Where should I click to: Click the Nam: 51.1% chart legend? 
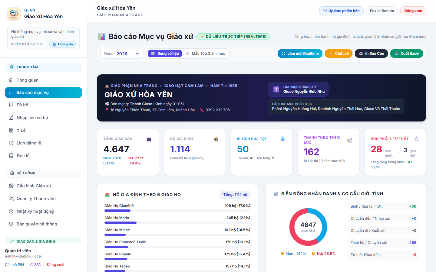pyautogui.click(x=293, y=254)
